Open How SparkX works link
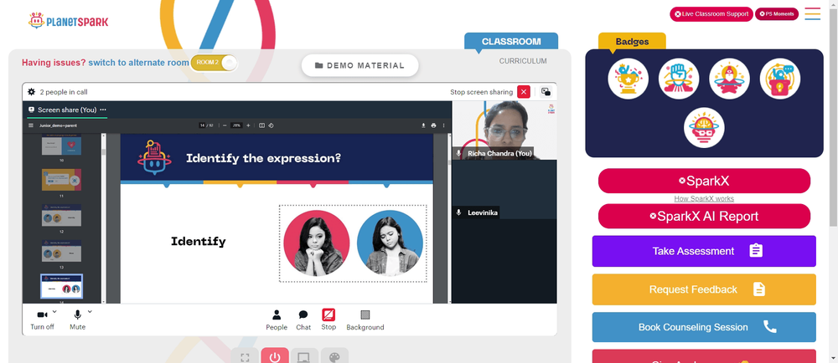The image size is (838, 363). pos(704,199)
